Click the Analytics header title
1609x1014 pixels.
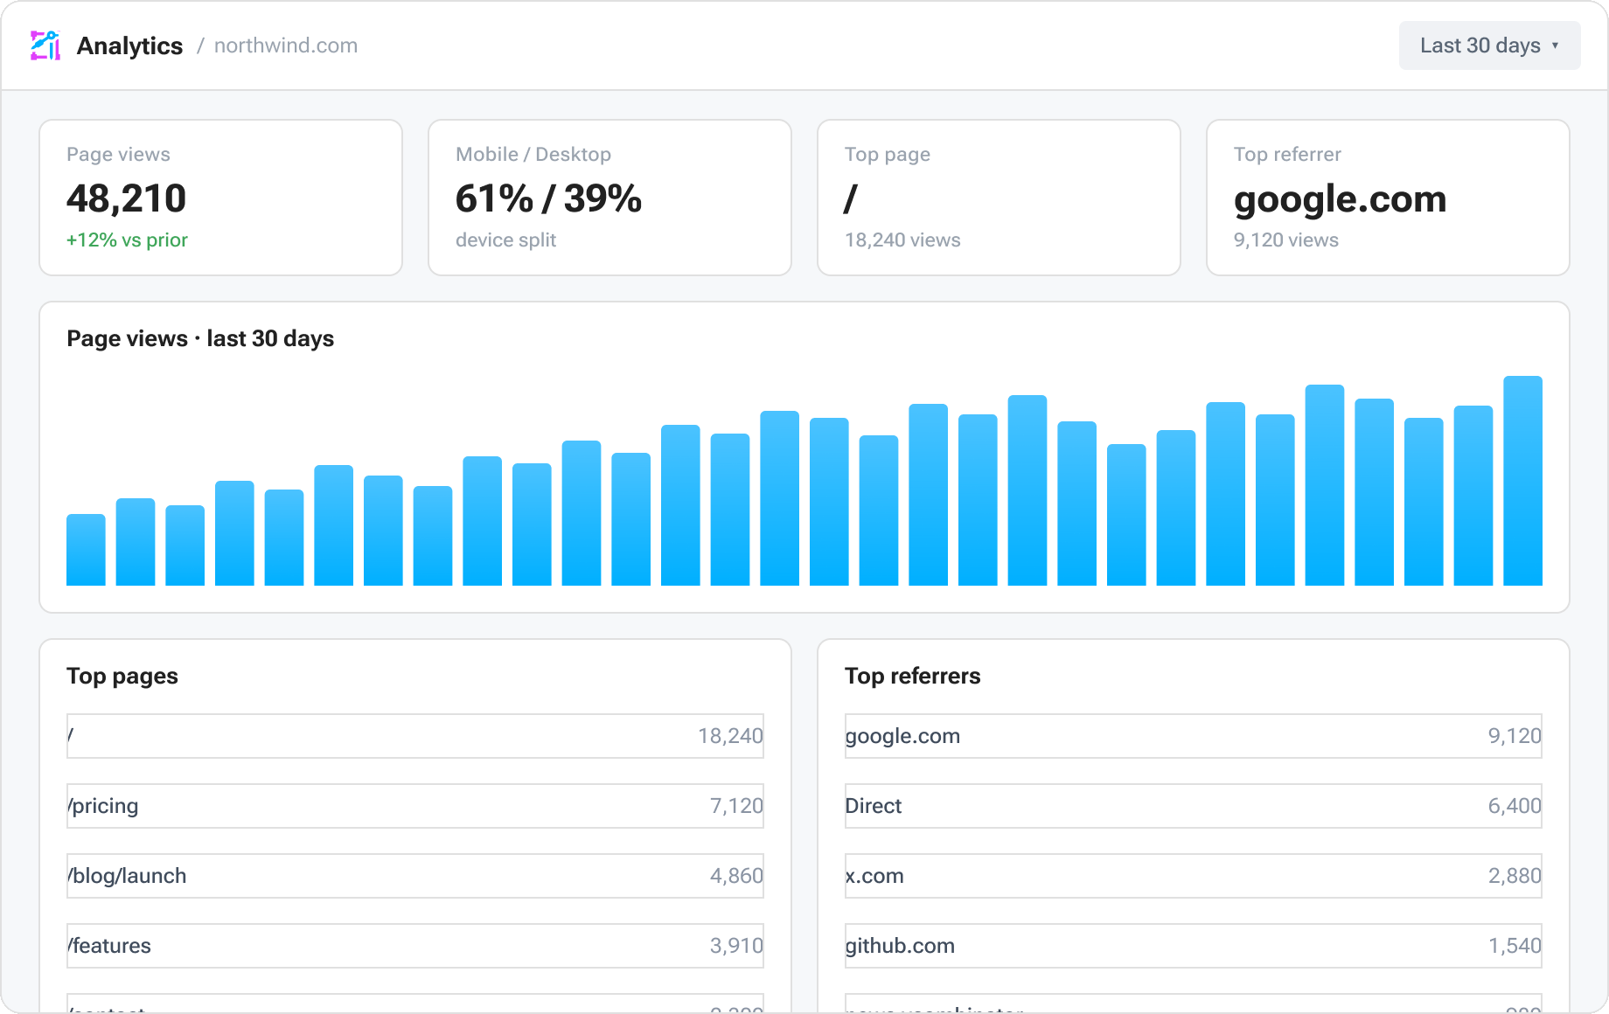tap(129, 45)
